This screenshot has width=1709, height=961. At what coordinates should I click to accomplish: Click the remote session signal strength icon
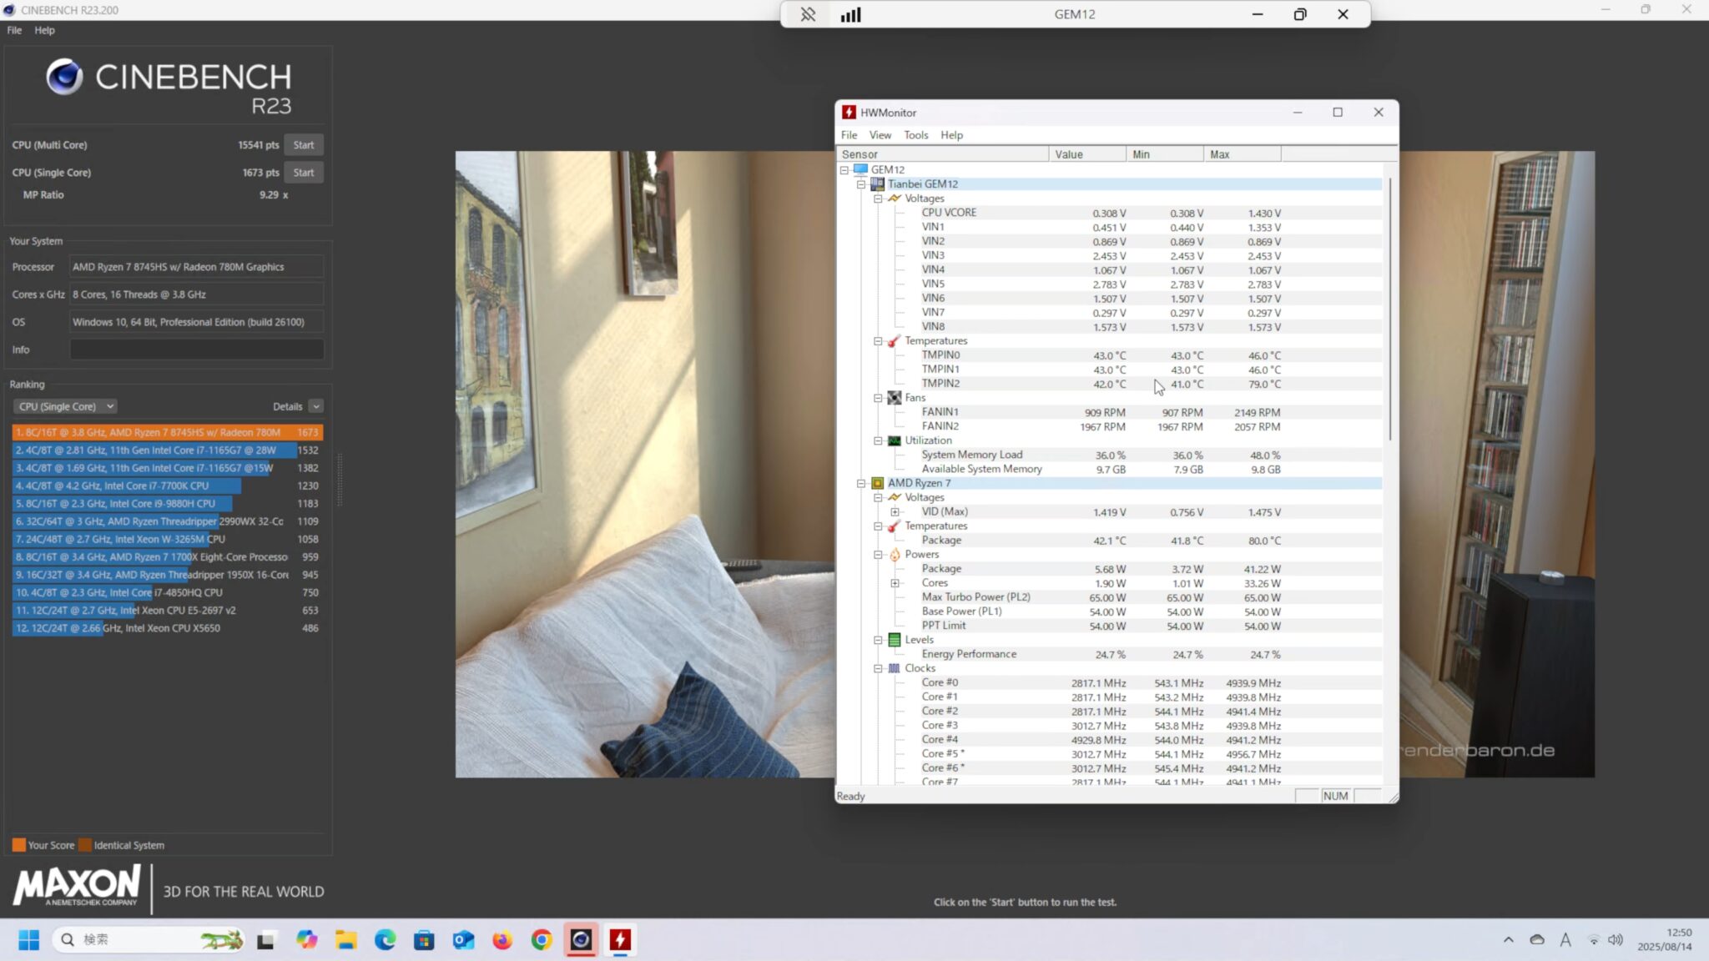click(850, 14)
